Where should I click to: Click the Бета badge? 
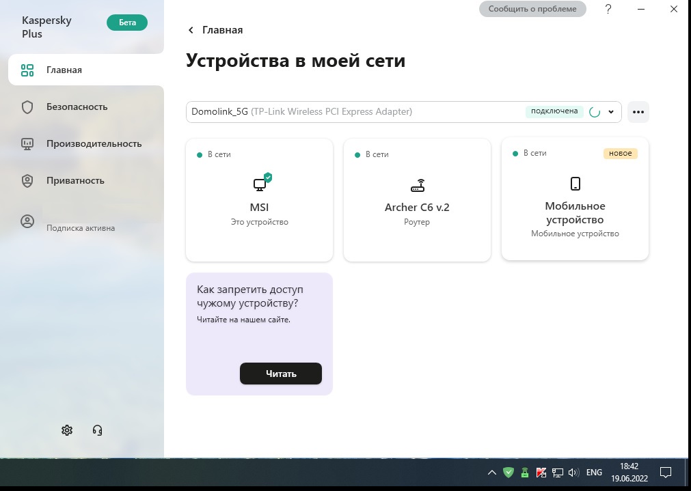pyautogui.click(x=127, y=23)
